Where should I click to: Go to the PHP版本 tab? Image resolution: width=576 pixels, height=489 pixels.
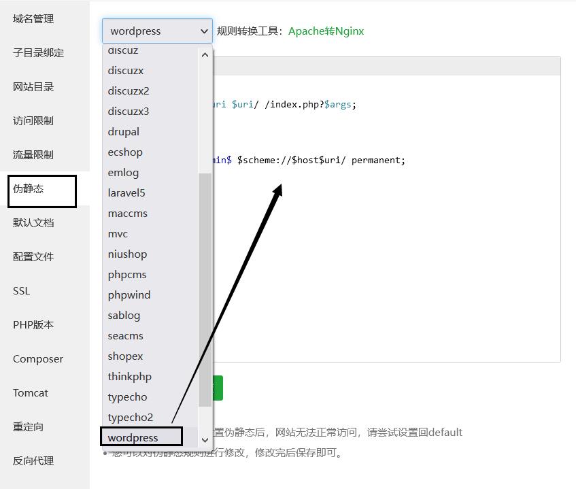33,325
